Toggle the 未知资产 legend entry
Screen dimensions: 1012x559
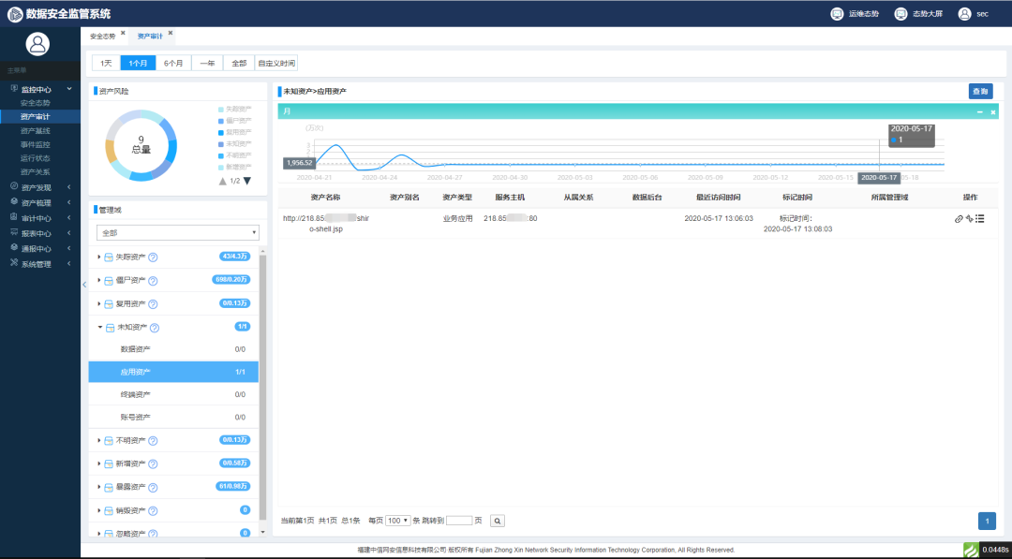tap(235, 144)
